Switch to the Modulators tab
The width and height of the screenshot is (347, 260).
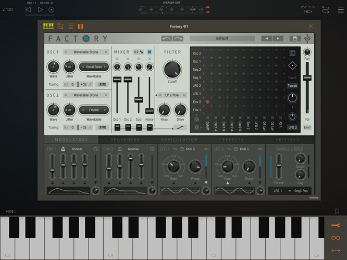[x=71, y=139]
